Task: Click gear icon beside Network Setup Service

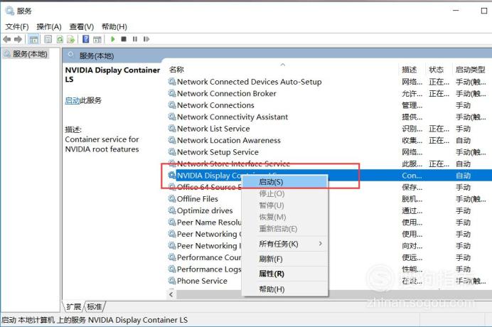Action: (172, 152)
